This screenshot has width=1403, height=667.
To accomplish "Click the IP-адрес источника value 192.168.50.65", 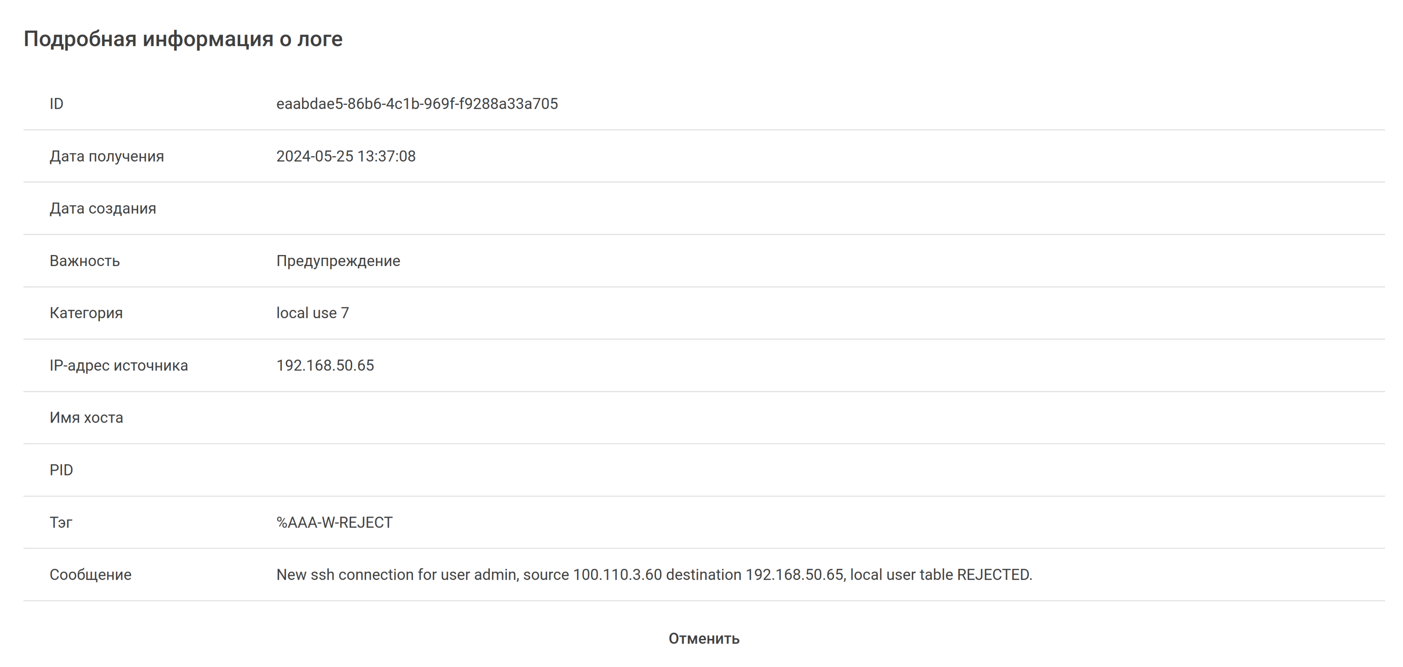I will coord(325,365).
